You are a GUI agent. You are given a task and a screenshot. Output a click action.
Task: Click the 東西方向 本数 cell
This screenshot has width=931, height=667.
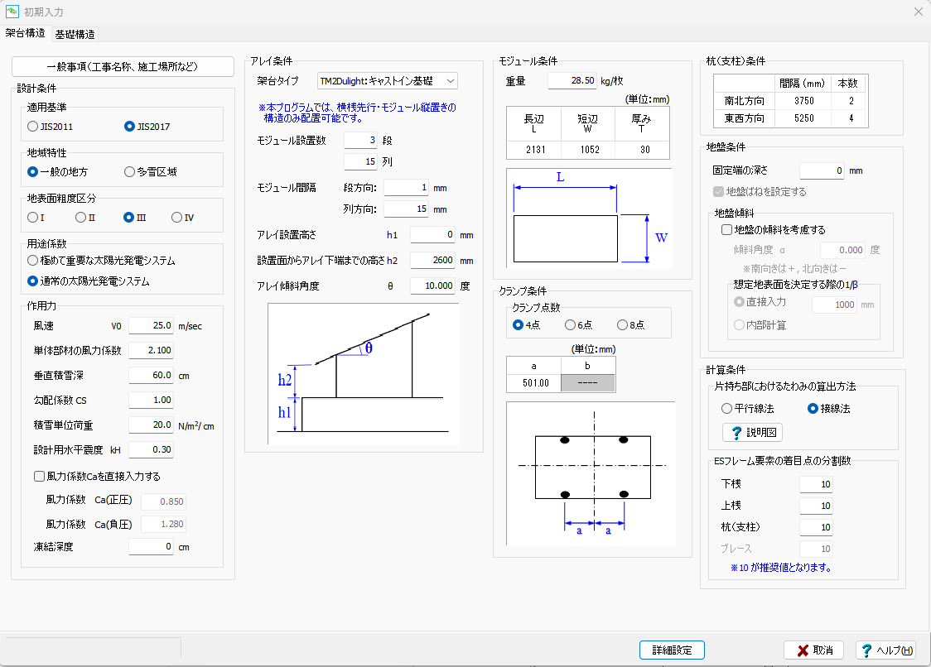click(849, 118)
